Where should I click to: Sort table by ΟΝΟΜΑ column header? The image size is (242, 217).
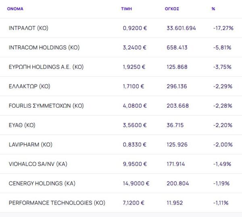(x=15, y=8)
